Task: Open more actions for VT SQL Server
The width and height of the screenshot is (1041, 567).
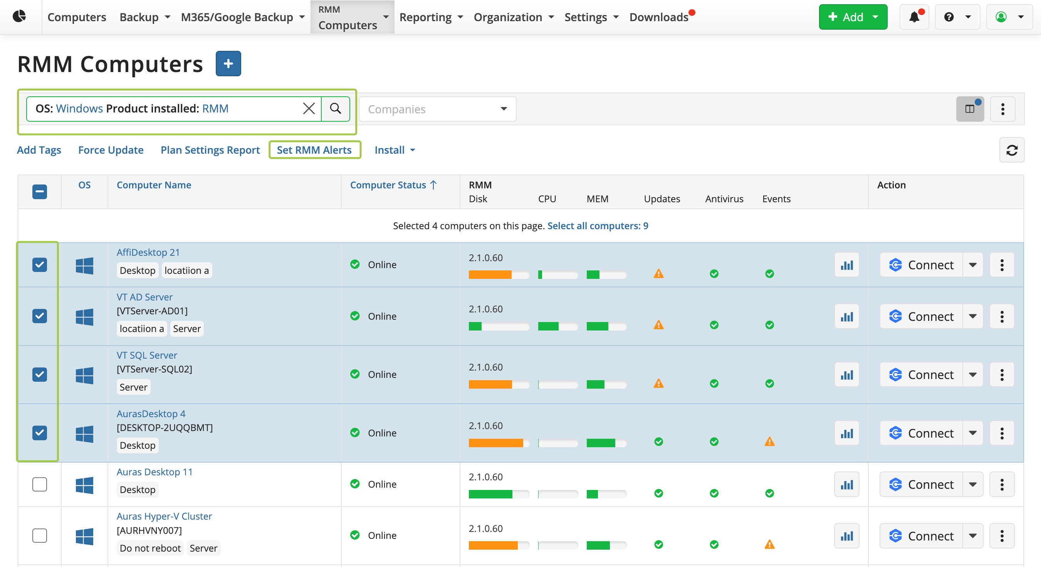Action: point(1002,375)
